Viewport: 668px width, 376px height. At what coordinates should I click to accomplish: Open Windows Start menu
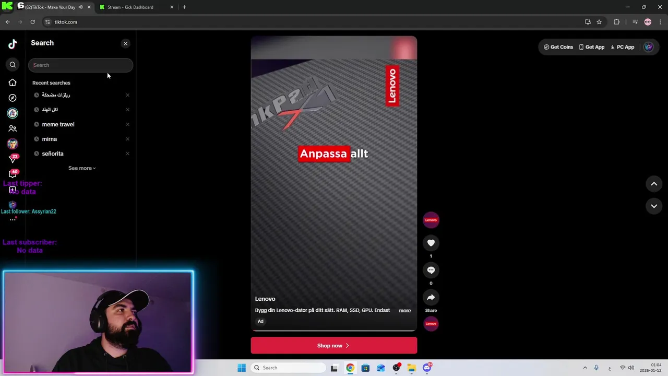click(x=242, y=368)
